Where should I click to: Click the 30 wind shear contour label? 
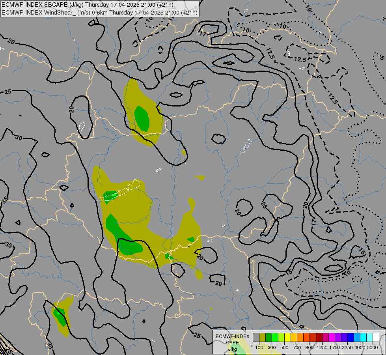coord(19,138)
